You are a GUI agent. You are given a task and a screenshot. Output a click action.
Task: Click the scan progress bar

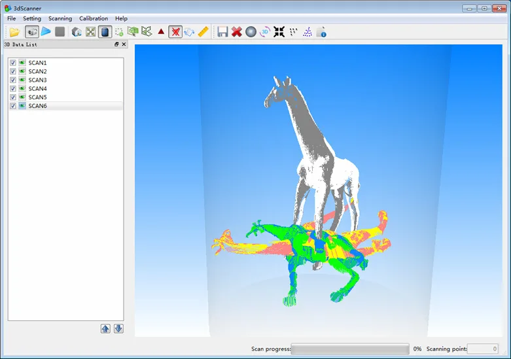point(350,349)
